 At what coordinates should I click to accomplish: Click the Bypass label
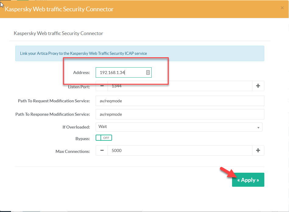(83, 139)
